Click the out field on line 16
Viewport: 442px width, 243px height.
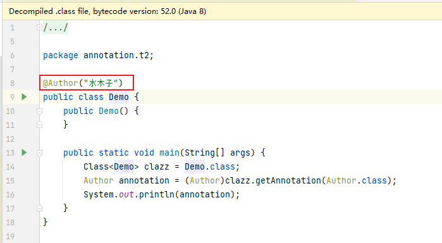pos(126,194)
